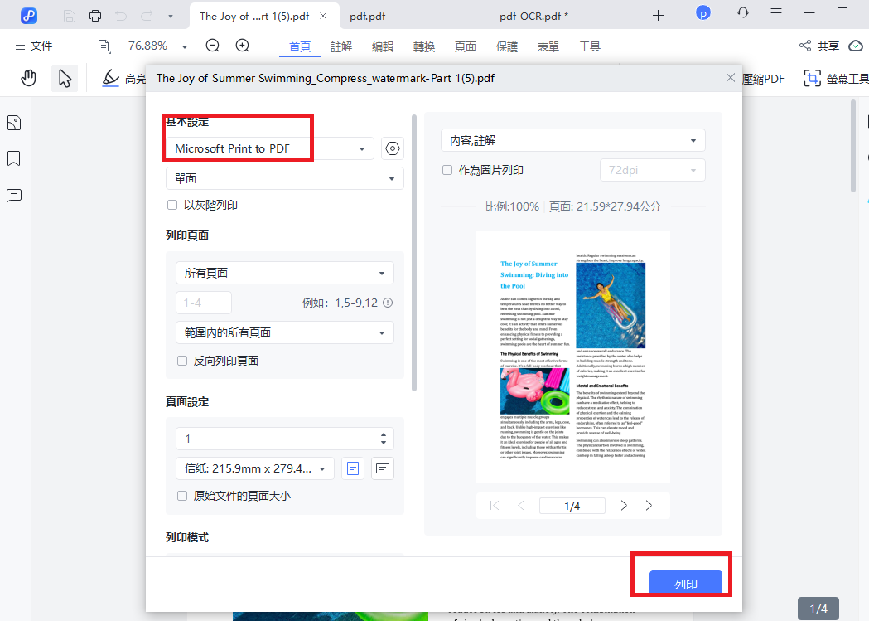
Task: Select the Hand tool
Action: [x=28, y=76]
